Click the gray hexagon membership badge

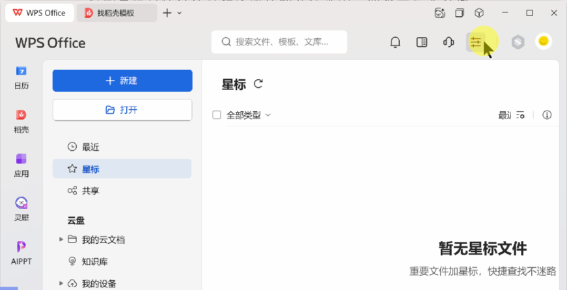(x=518, y=42)
